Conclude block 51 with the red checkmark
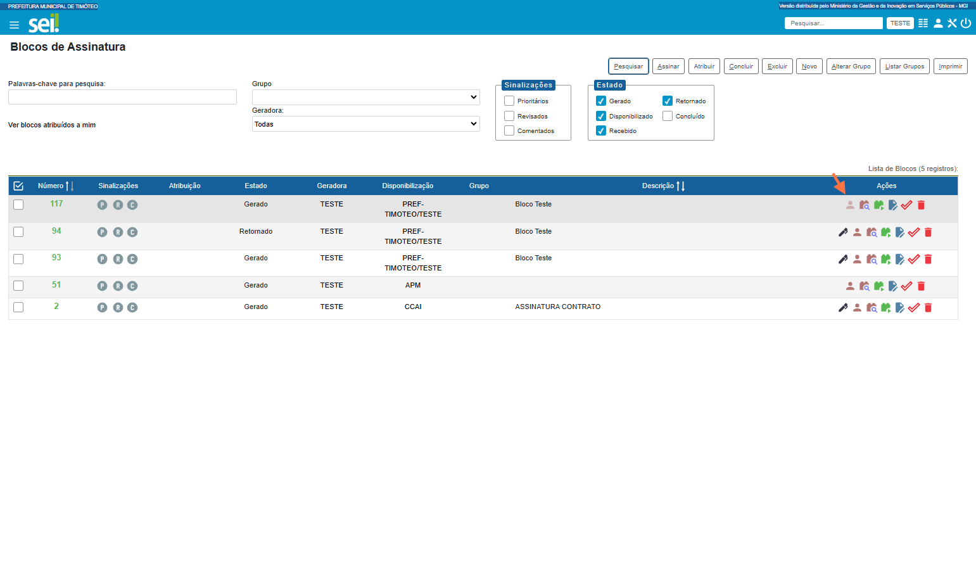The height and width of the screenshot is (577, 976). coord(907,286)
